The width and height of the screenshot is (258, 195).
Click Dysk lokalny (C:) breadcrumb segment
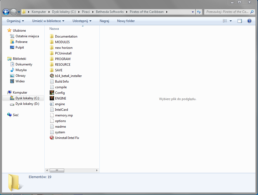tap(64, 12)
